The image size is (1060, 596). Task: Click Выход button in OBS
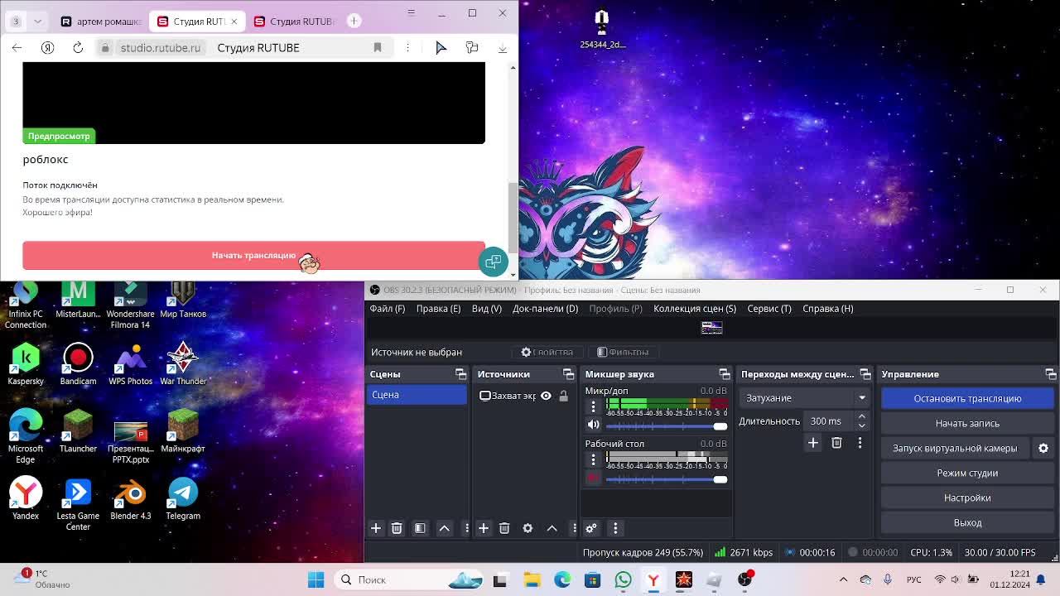[967, 522]
